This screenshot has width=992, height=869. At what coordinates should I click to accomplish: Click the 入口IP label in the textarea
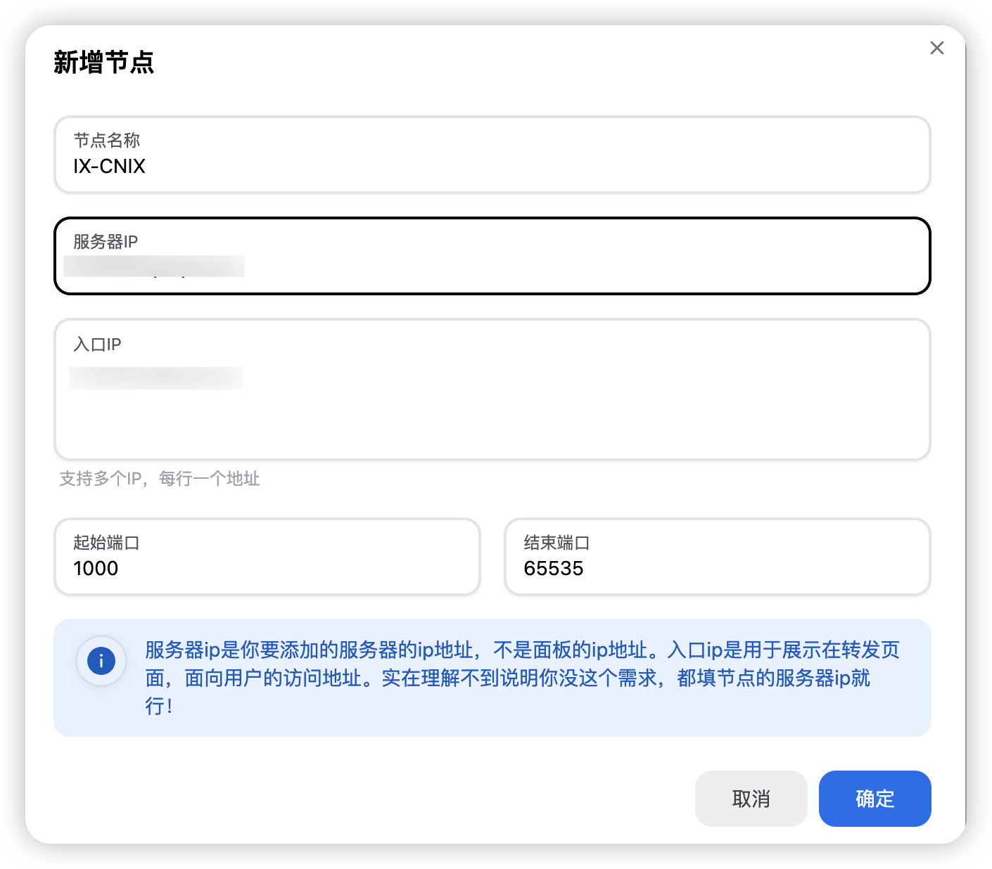(x=97, y=345)
